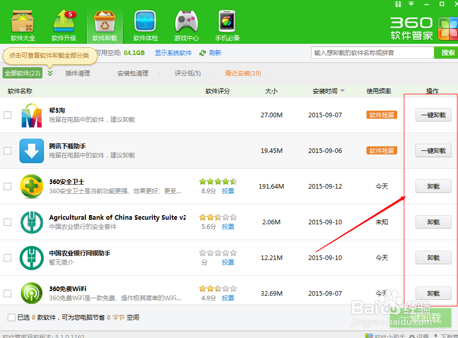Click the 2015-09-12 install date
The height and width of the screenshot is (338, 458).
pyautogui.click(x=325, y=186)
